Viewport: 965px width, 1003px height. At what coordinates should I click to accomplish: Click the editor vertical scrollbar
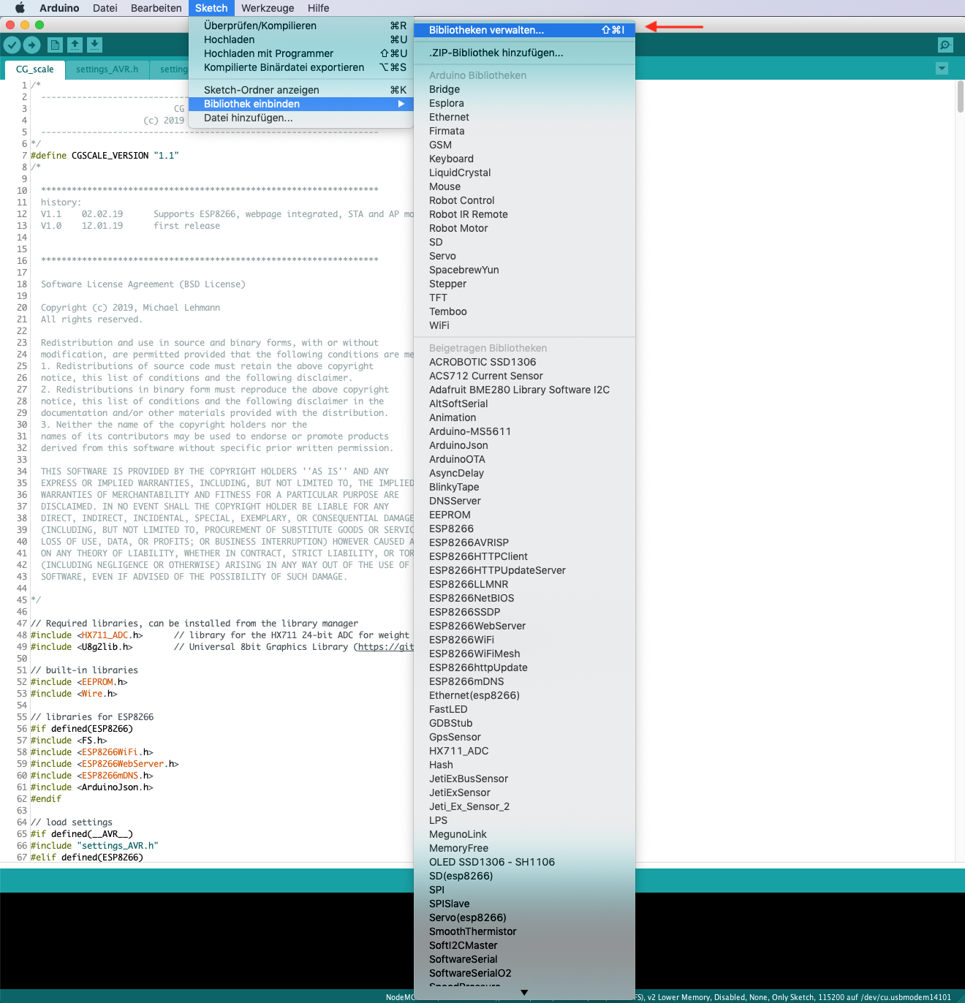pos(960,96)
